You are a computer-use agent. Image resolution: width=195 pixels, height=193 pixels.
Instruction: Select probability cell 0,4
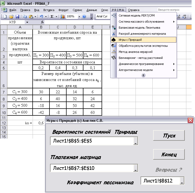58,68
